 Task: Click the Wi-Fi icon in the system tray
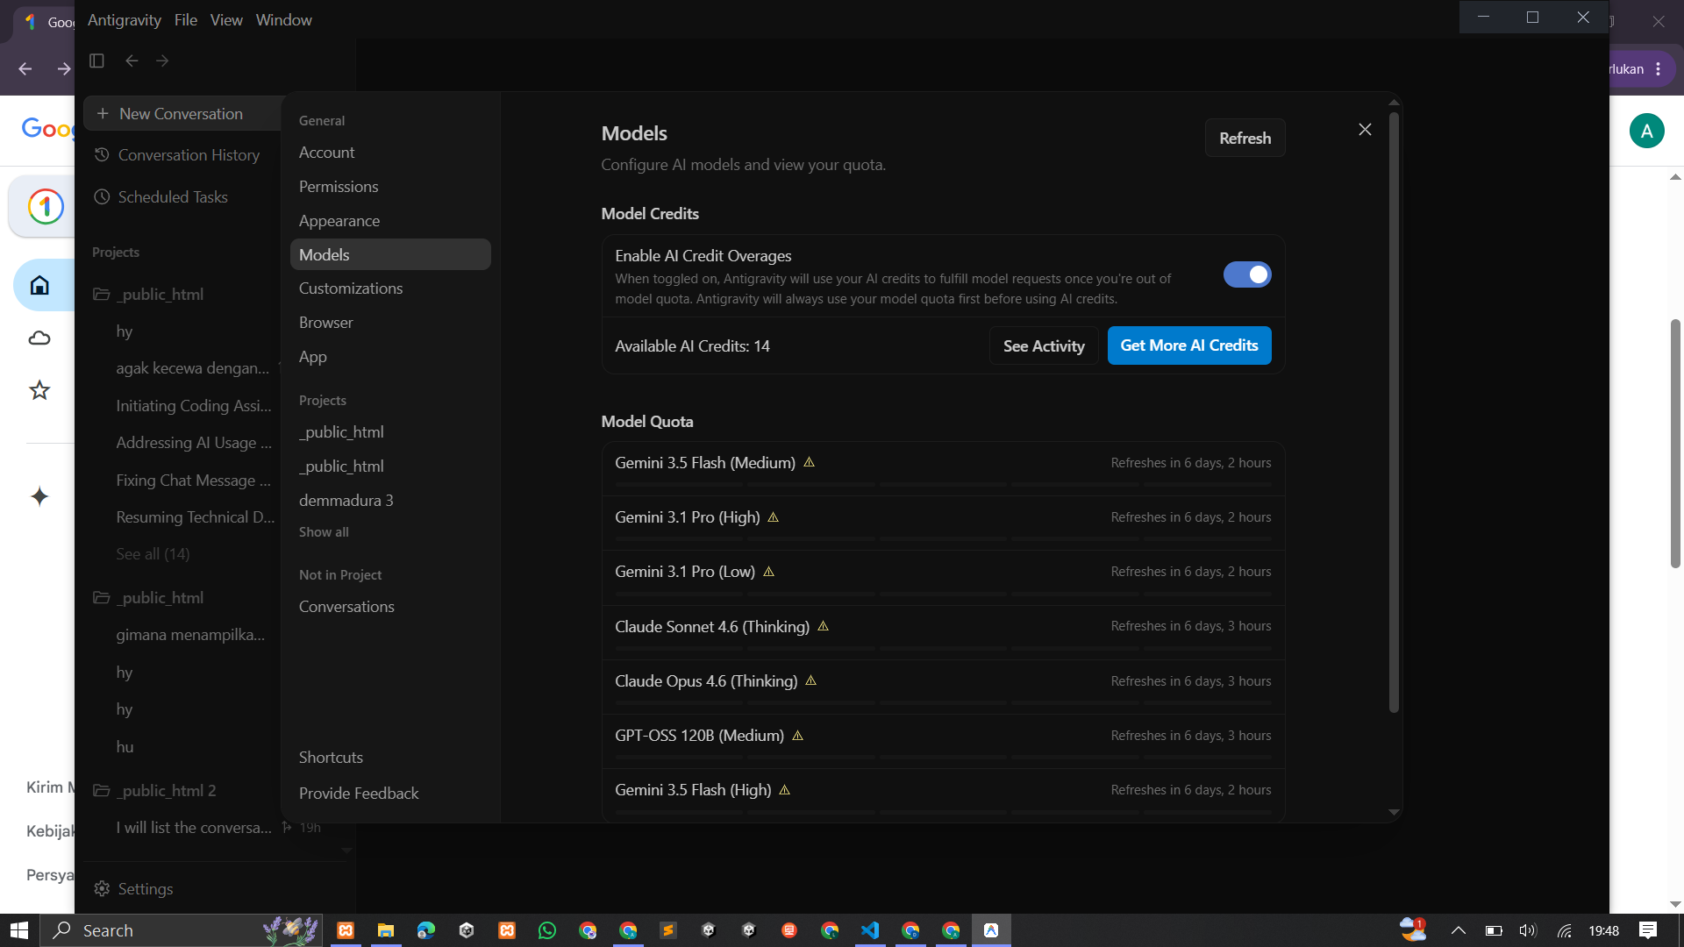tap(1565, 930)
